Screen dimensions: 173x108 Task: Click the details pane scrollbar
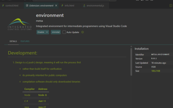131,62
